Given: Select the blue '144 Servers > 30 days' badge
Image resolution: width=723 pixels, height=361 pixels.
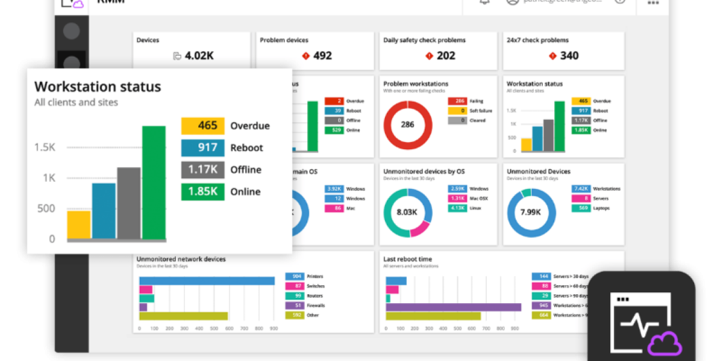Looking at the screenshot, I should click(x=542, y=277).
